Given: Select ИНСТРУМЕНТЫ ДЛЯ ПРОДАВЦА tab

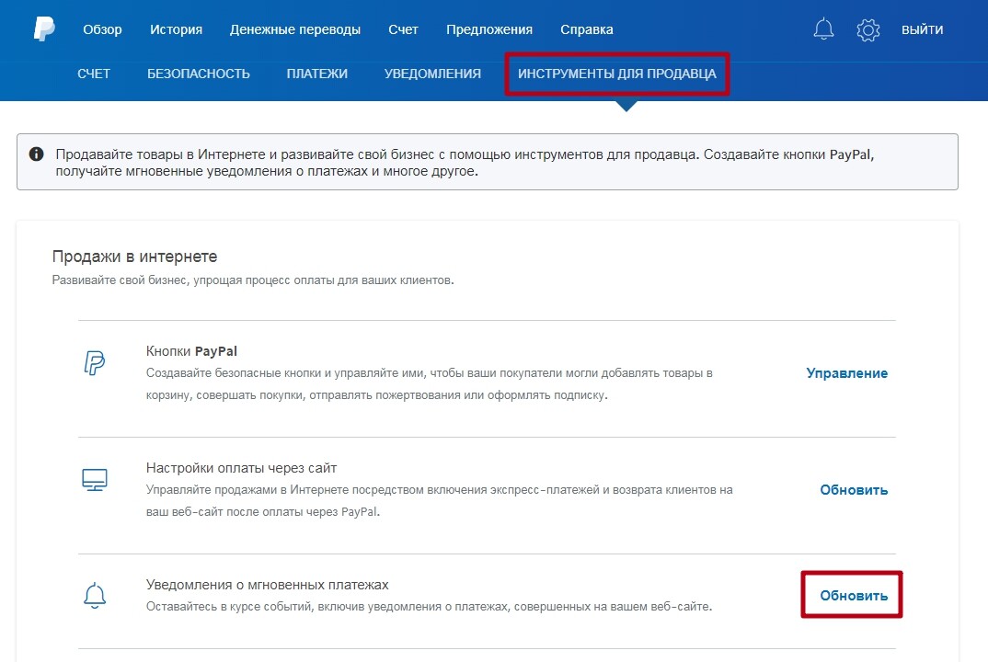Looking at the screenshot, I should point(617,74).
